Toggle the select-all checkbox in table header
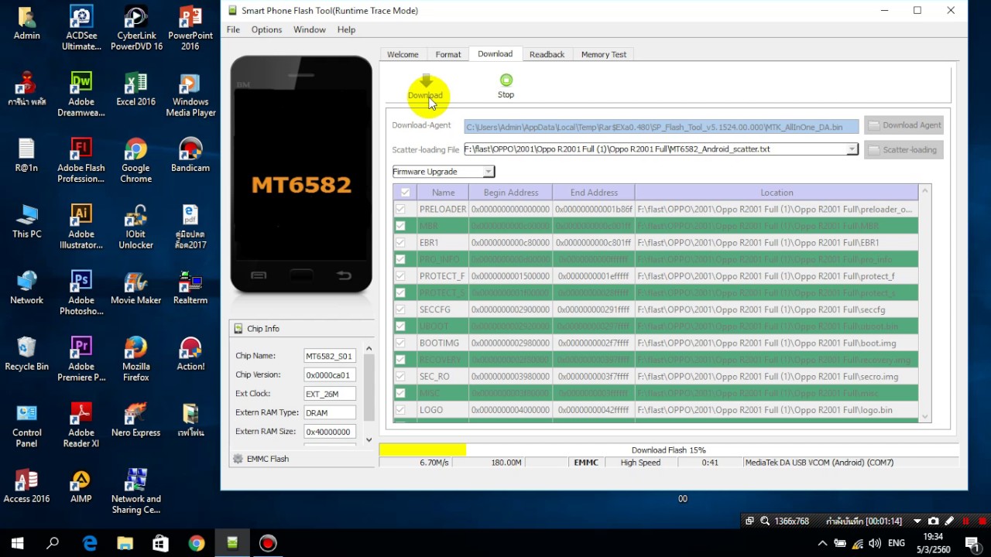991x557 pixels. pyautogui.click(x=404, y=192)
